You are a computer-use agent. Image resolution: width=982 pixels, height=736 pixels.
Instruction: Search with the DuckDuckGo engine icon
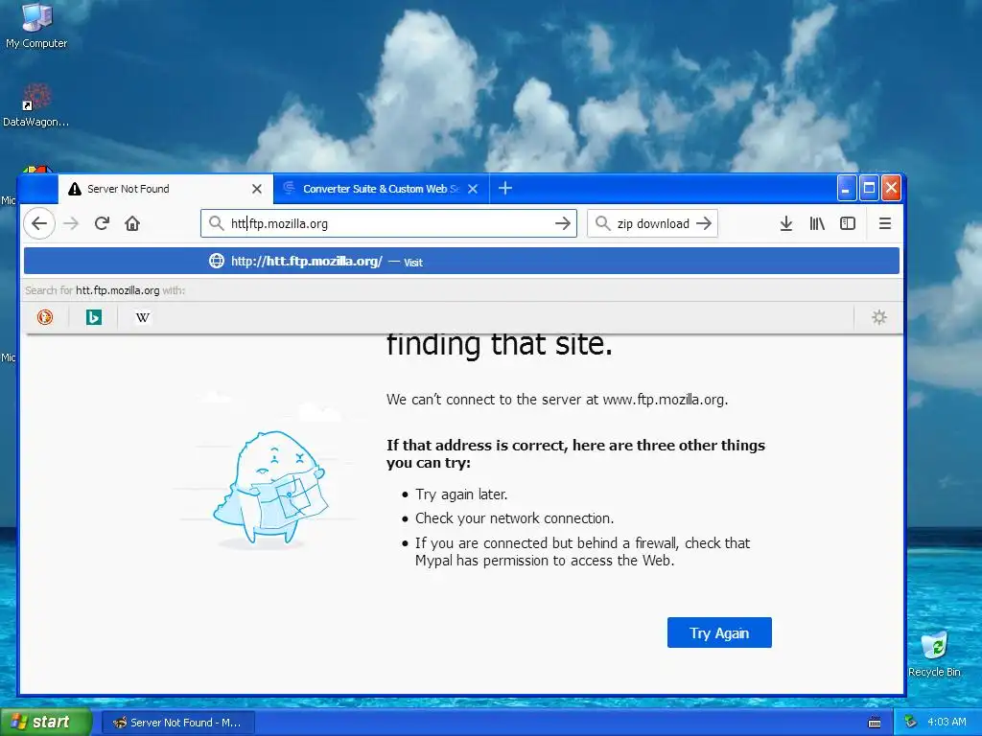44,317
